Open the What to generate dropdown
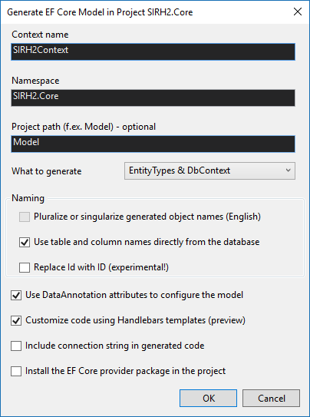Image resolution: width=310 pixels, height=417 pixels. 209,170
